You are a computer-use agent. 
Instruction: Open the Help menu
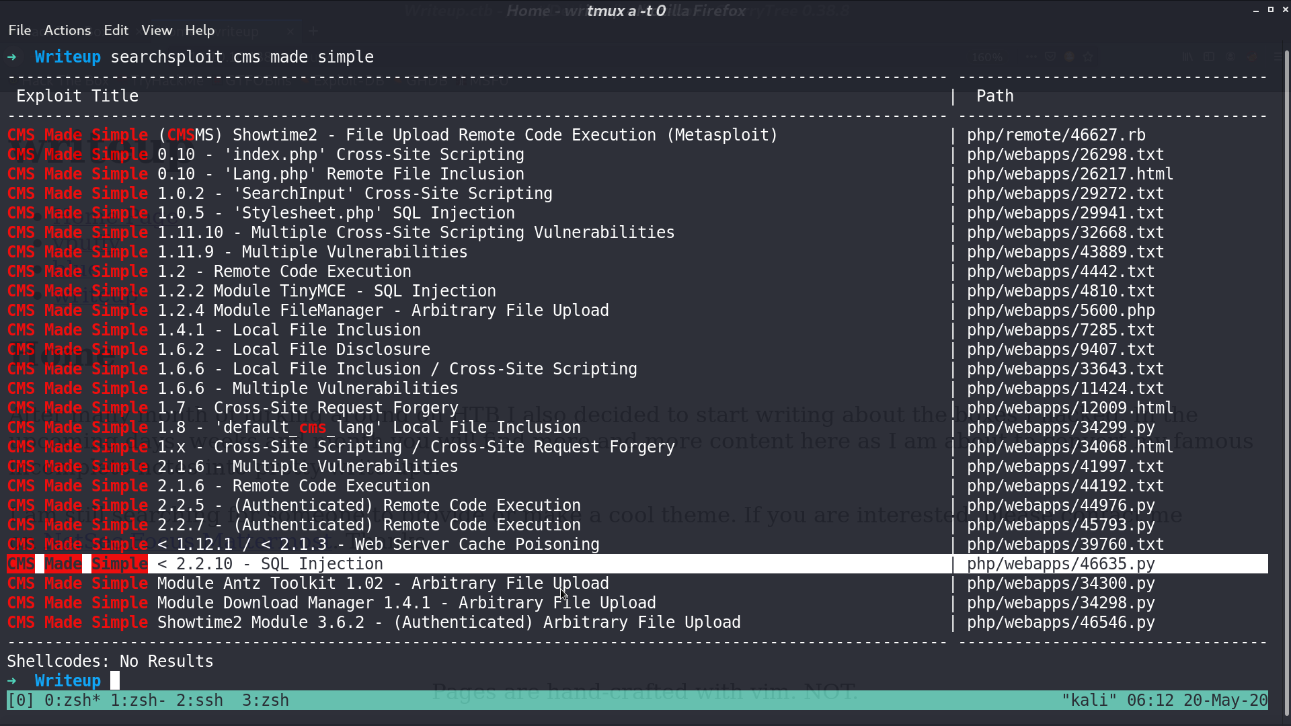click(200, 30)
